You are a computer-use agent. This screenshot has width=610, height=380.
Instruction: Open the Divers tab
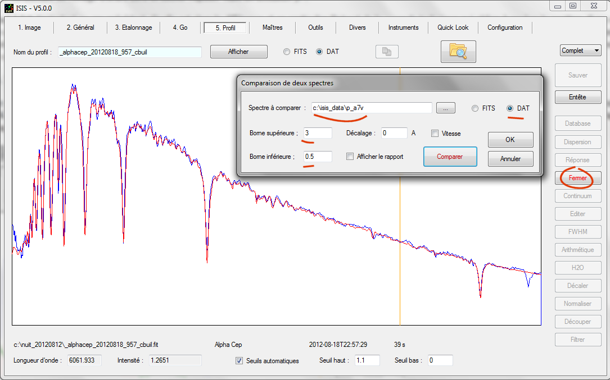[x=357, y=28]
